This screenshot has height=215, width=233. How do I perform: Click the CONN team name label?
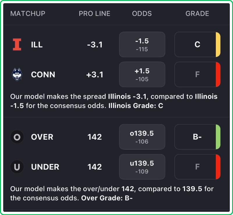tap(43, 74)
